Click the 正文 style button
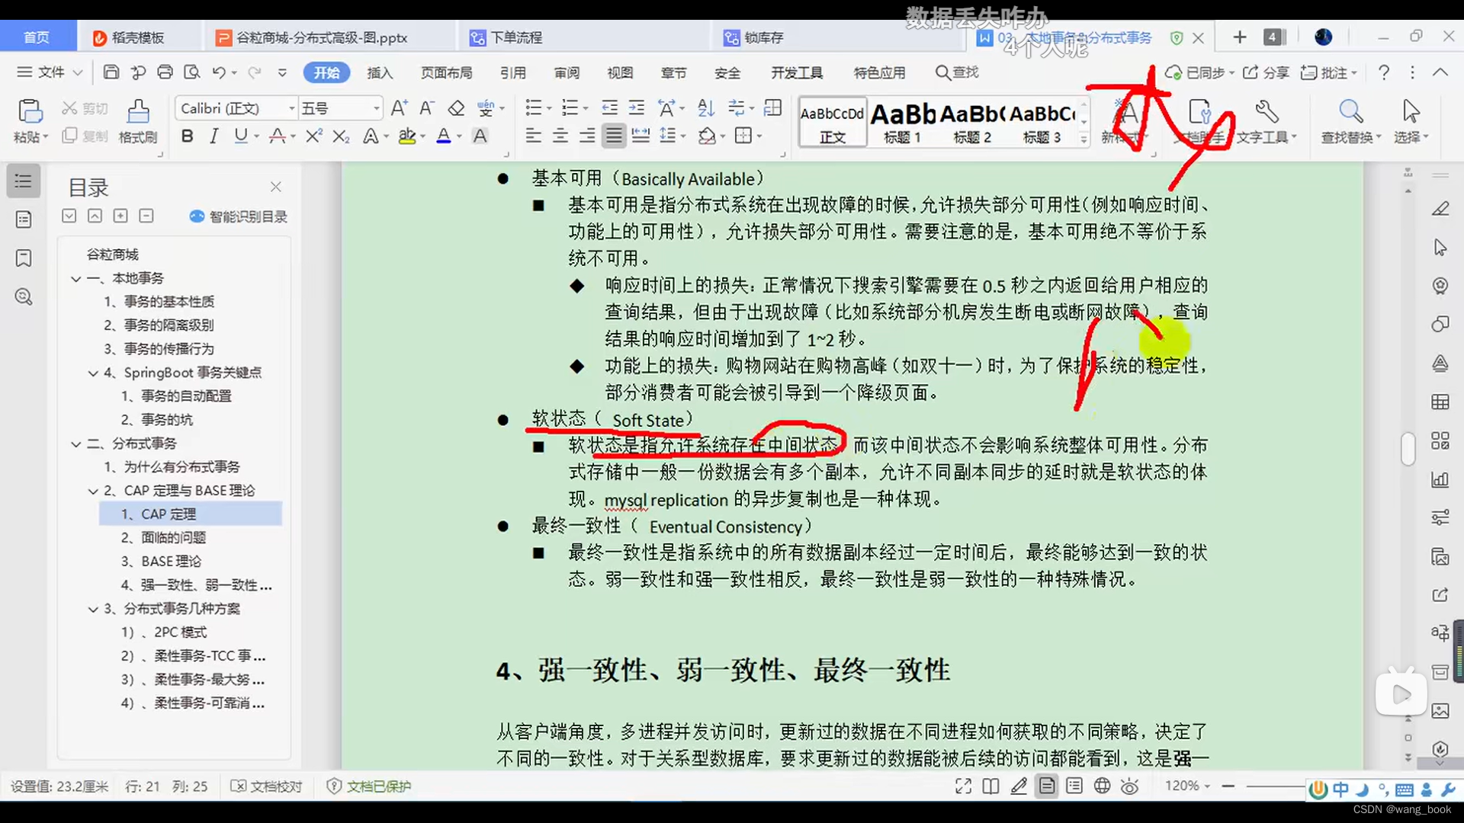Image resolution: width=1464 pixels, height=823 pixels. click(832, 120)
